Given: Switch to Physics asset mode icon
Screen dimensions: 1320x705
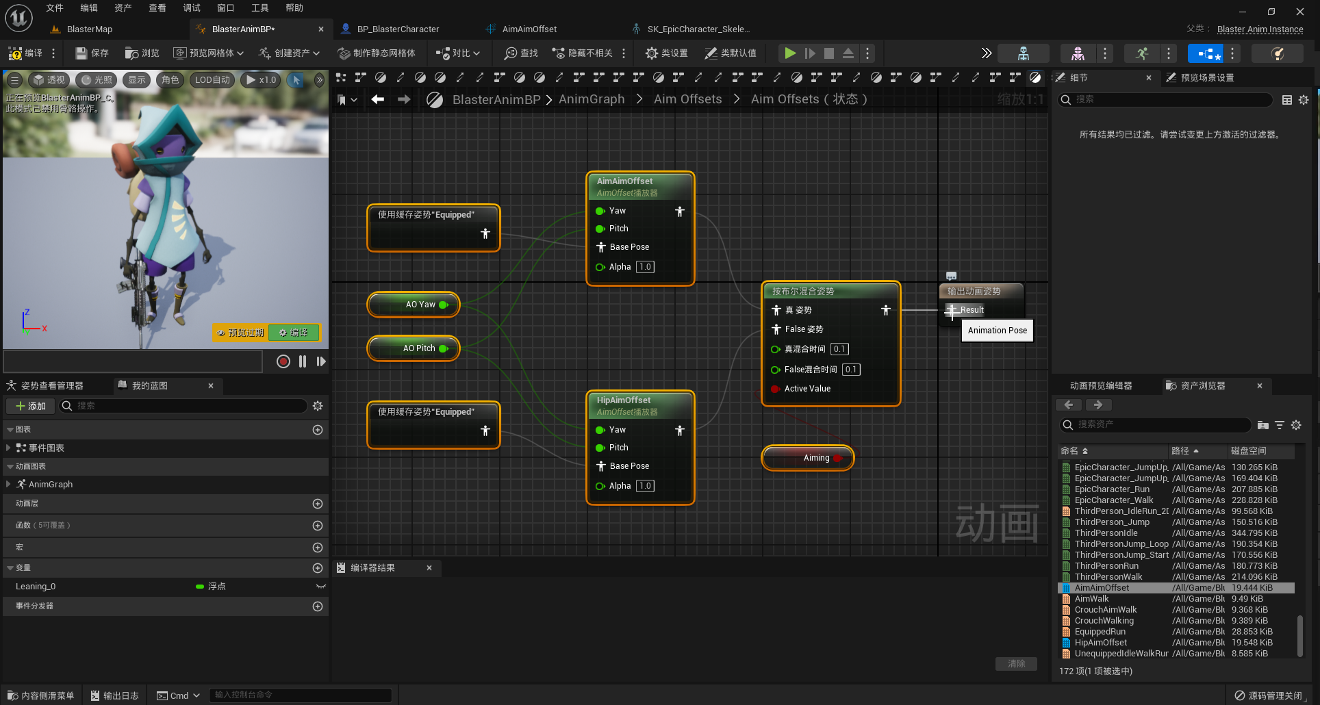Looking at the screenshot, I should pyautogui.click(x=1277, y=53).
